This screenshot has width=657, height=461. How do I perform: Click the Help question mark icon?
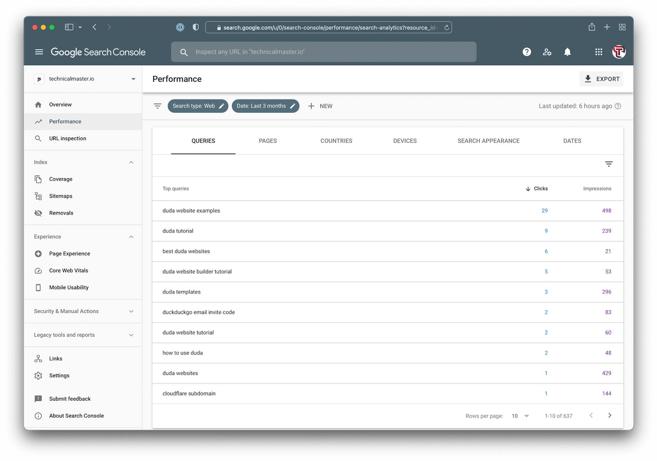coord(527,52)
